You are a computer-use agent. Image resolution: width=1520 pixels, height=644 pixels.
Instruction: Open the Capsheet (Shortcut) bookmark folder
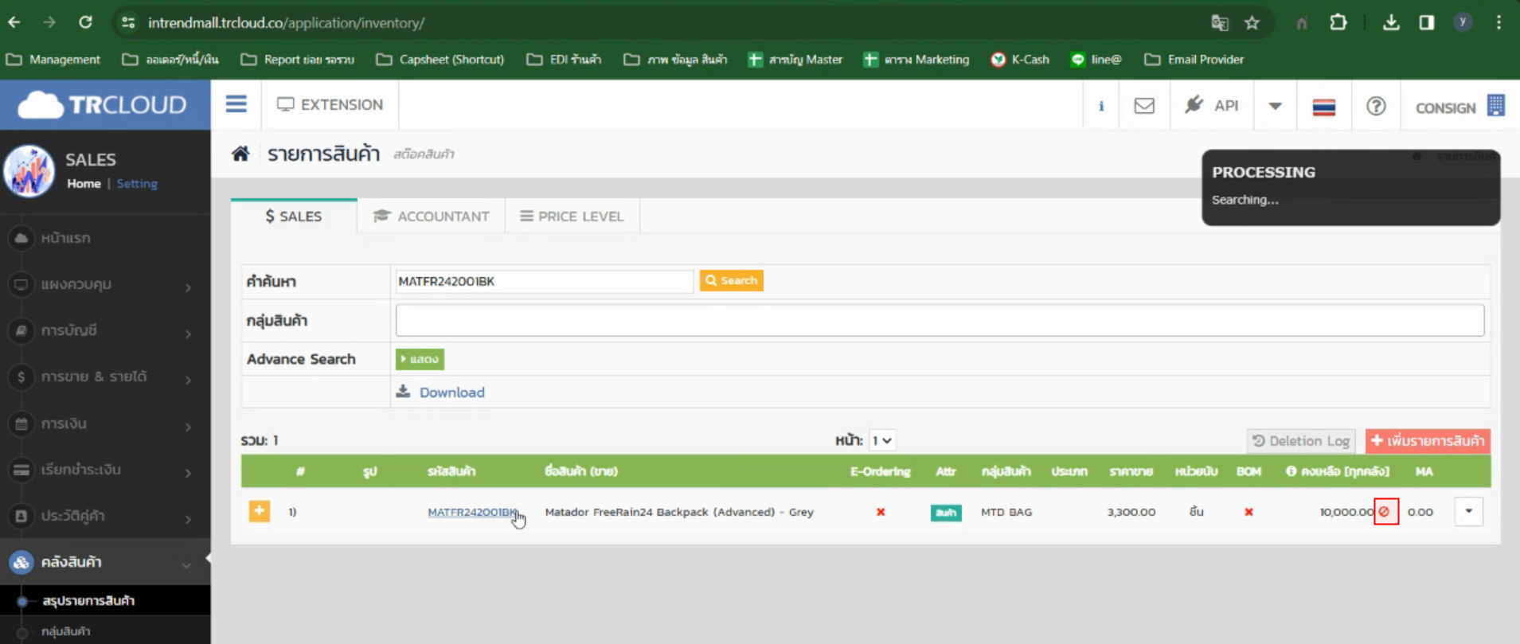[440, 59]
